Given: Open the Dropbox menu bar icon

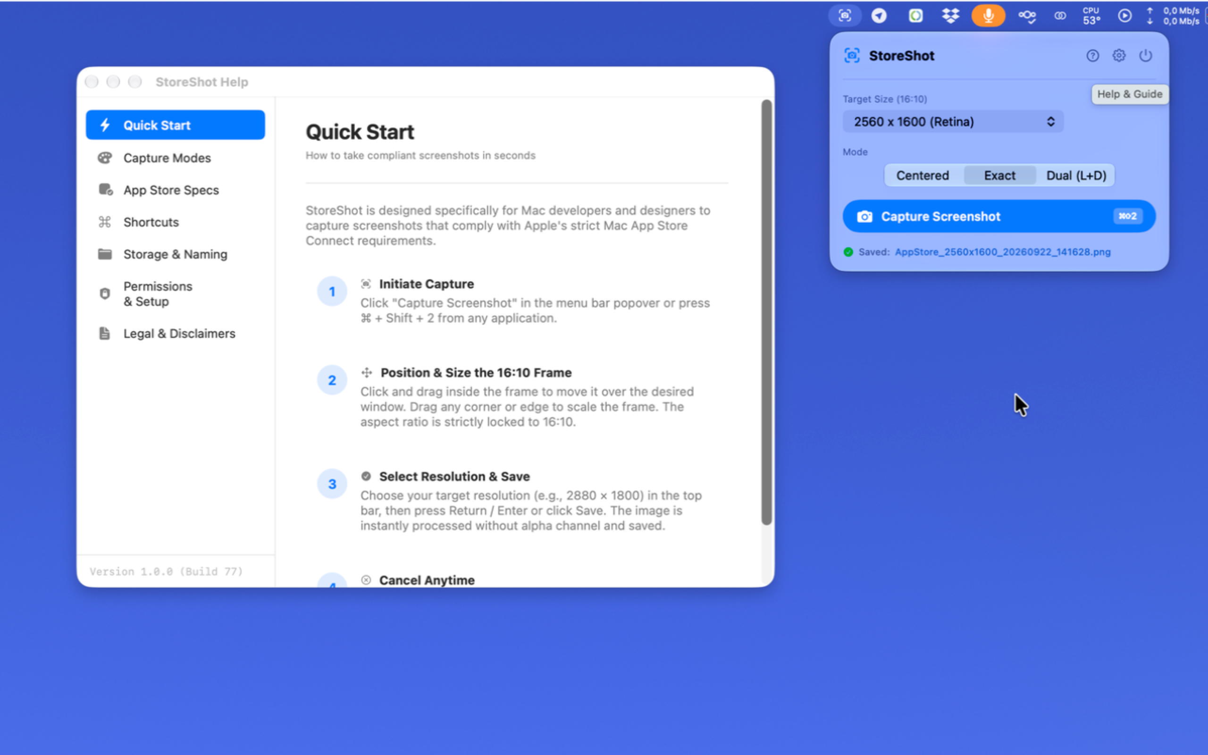Looking at the screenshot, I should tap(950, 16).
